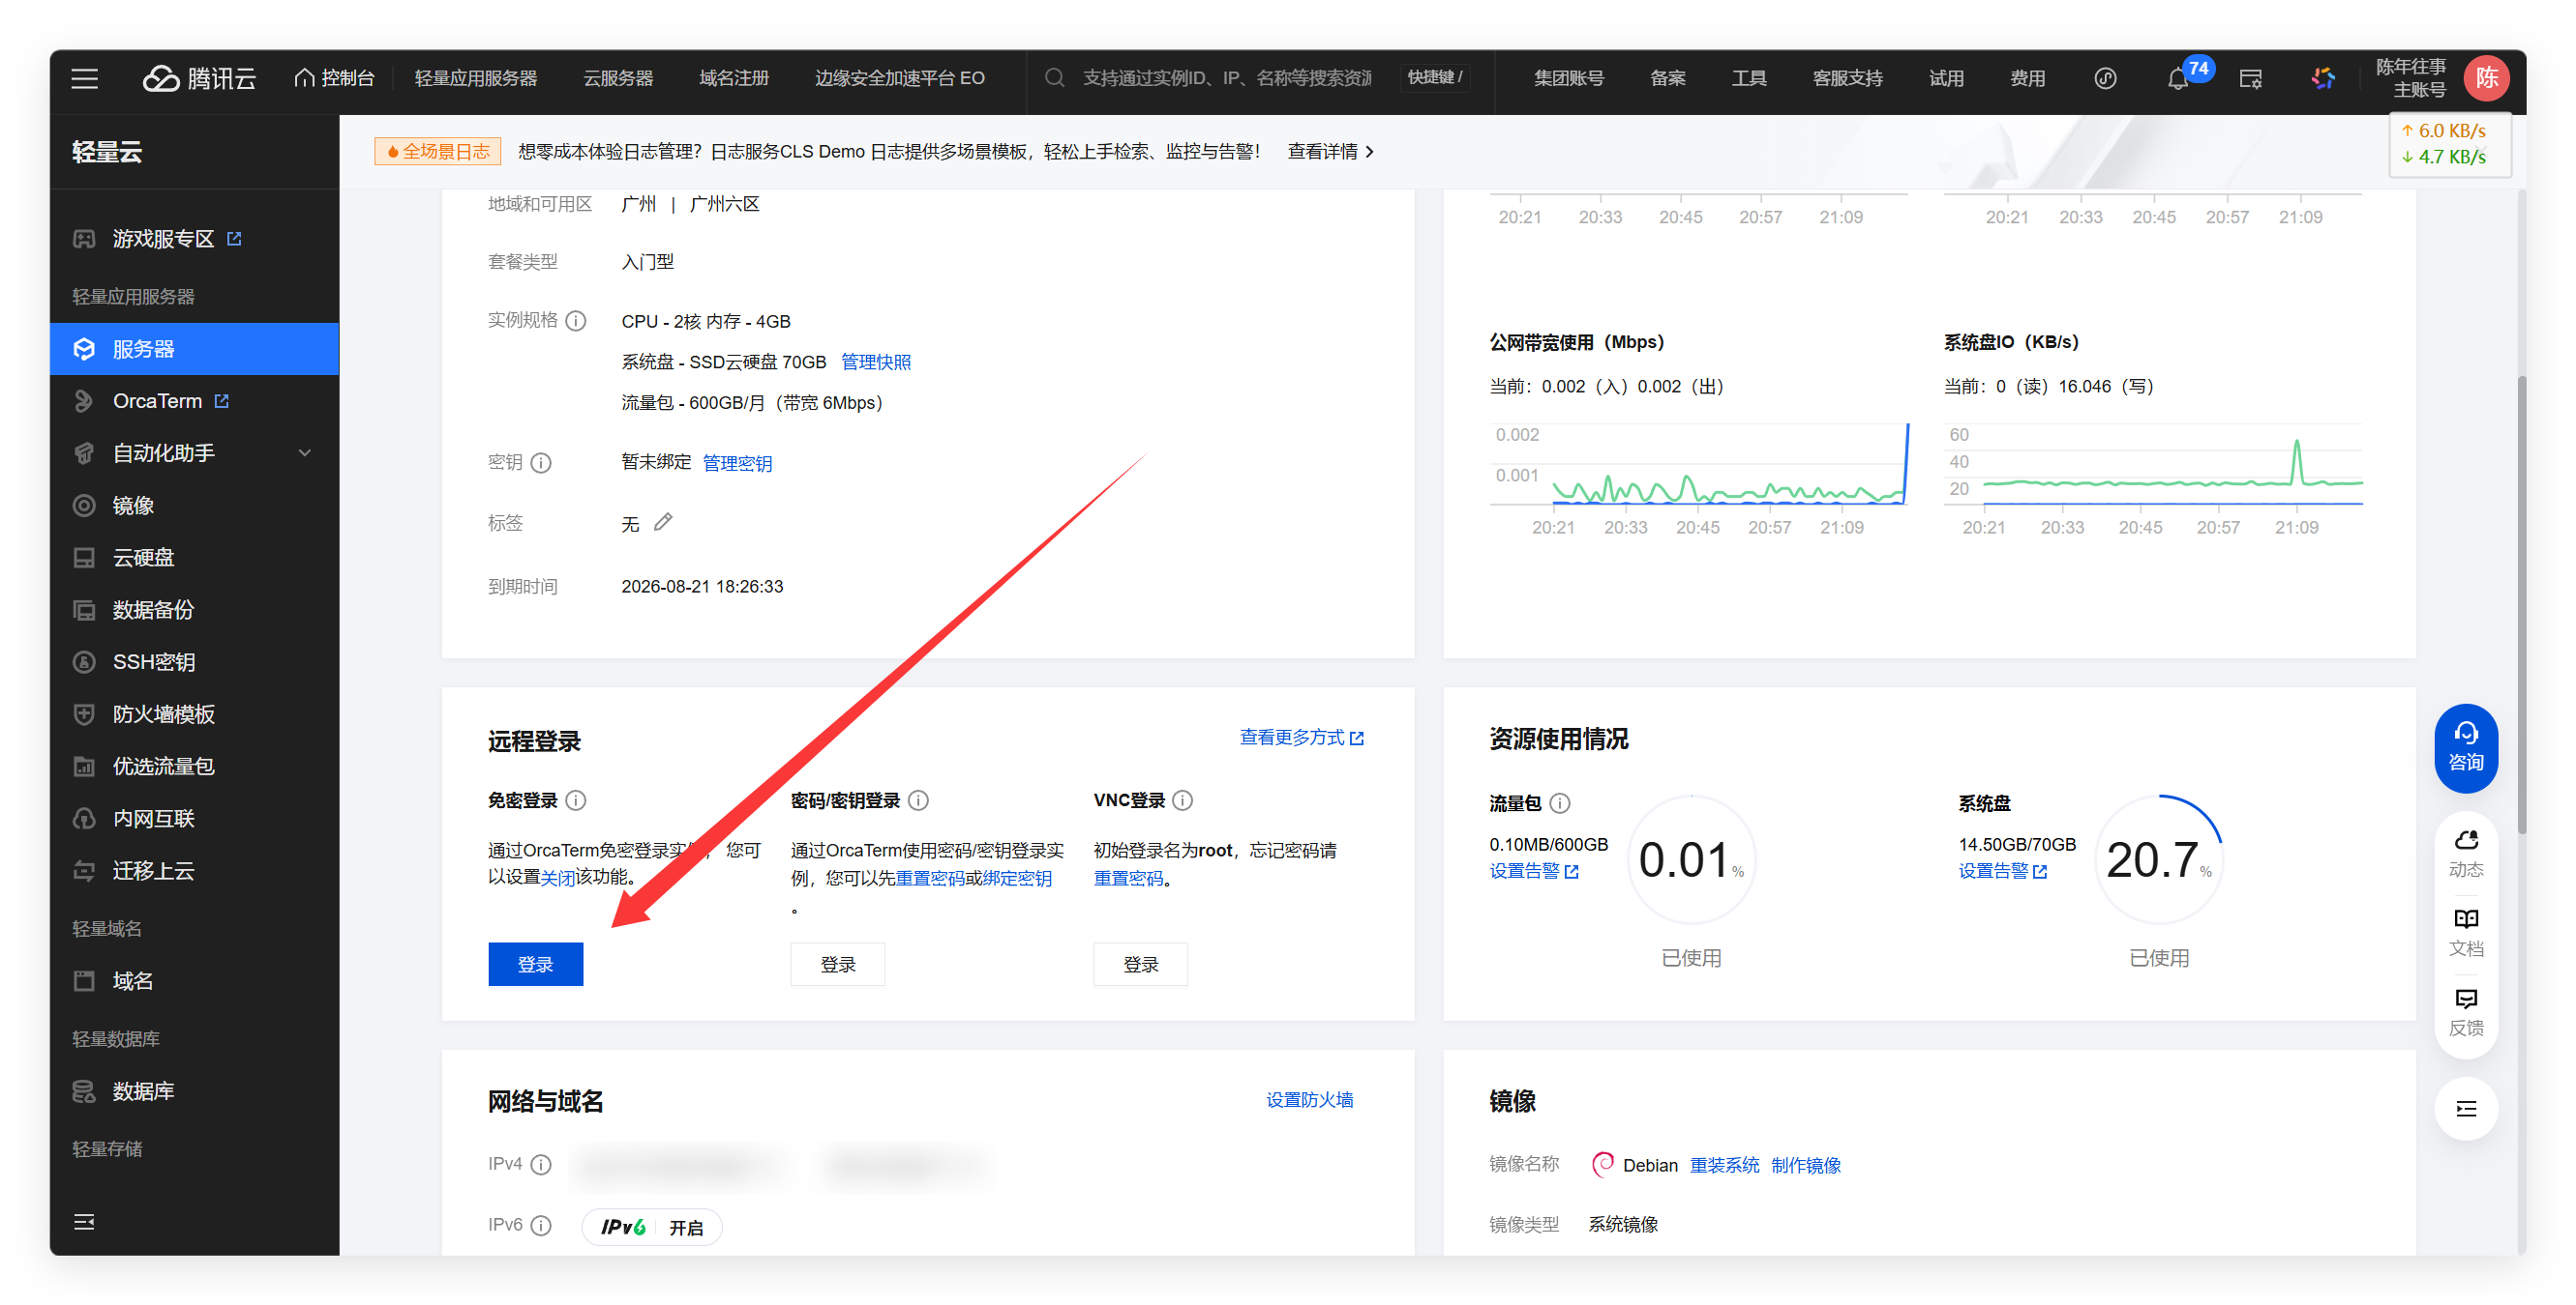Image resolution: width=2576 pixels, height=1305 pixels.
Task: Click 重装系统 link beside Debian
Action: tap(1725, 1165)
